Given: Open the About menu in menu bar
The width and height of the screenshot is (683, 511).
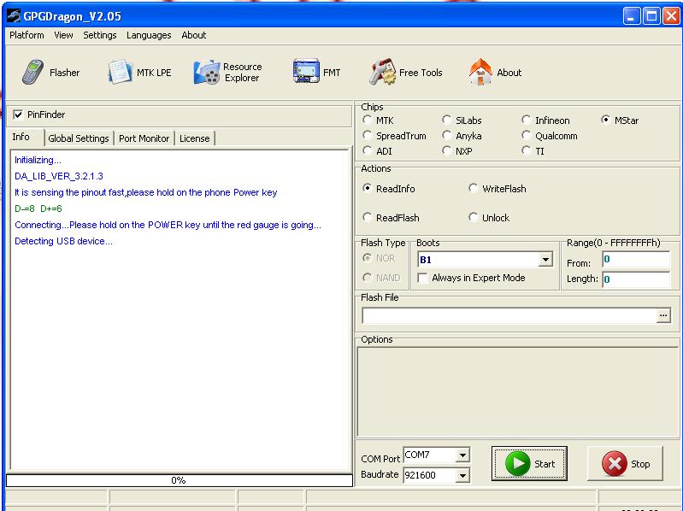Looking at the screenshot, I should coord(194,35).
